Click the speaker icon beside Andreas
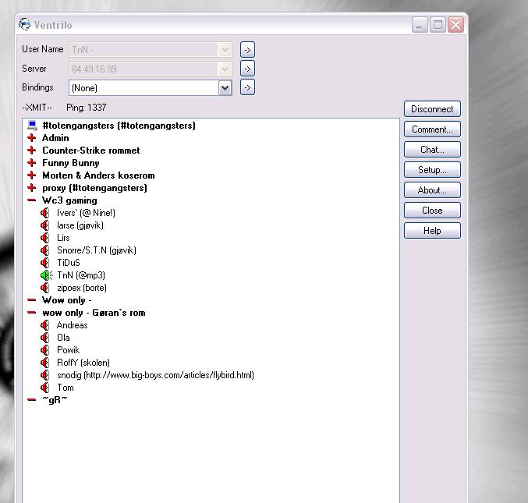This screenshot has height=503, width=528. (x=44, y=325)
